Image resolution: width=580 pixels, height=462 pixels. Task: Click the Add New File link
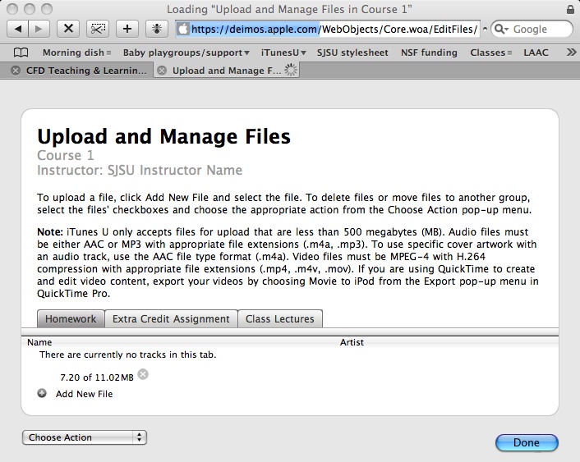coord(84,394)
